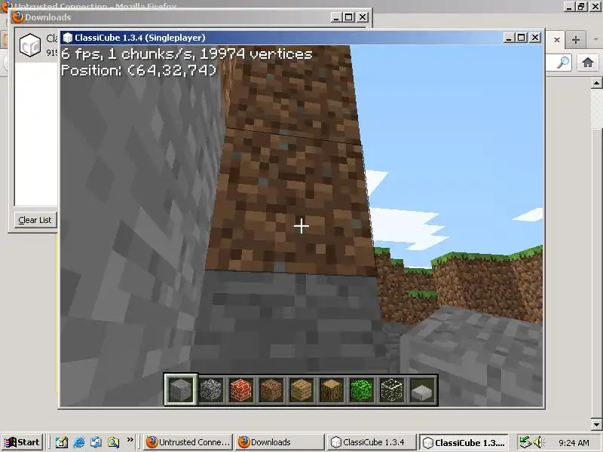Click the Outlook Express quick launch icon

point(96,442)
